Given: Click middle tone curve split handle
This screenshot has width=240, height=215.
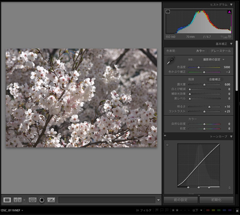Looking at the screenshot, I should (x=199, y=187).
